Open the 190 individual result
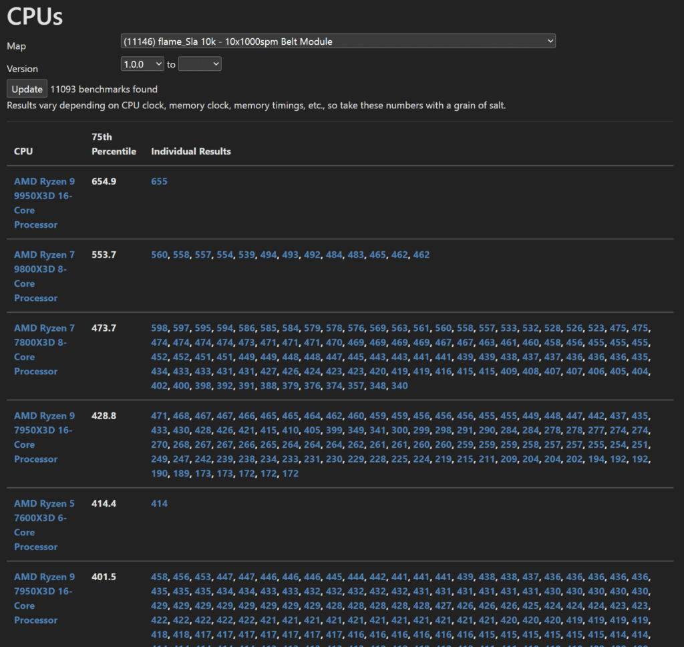The image size is (684, 647). coord(159,473)
